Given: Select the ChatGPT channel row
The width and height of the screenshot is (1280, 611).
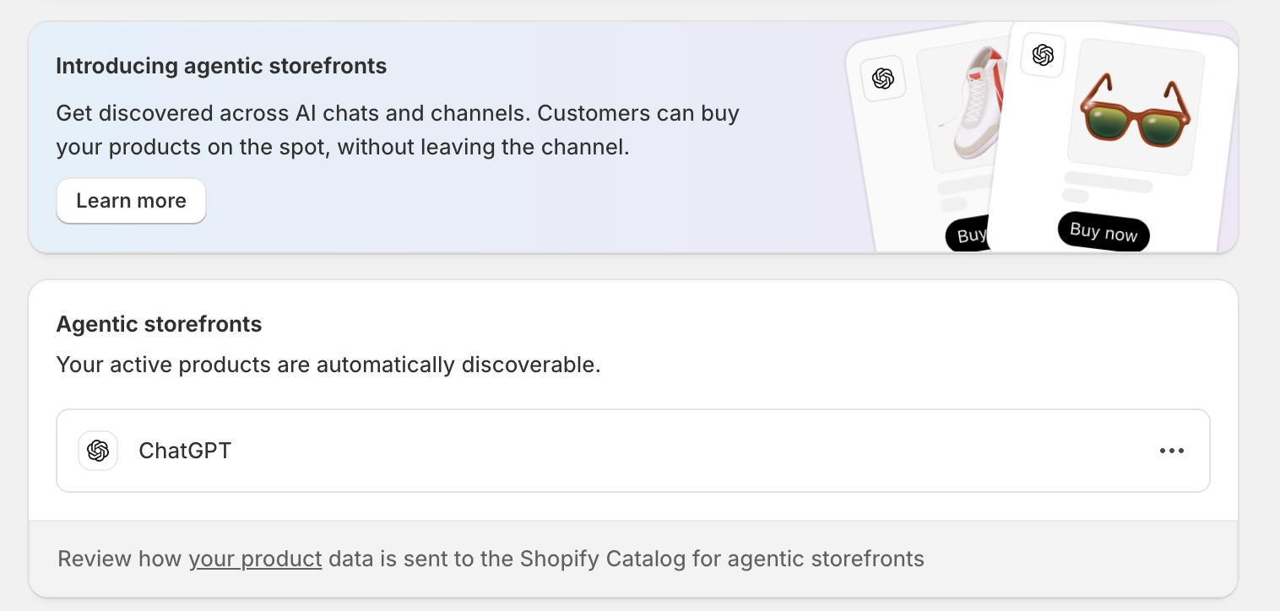Looking at the screenshot, I should tap(633, 450).
